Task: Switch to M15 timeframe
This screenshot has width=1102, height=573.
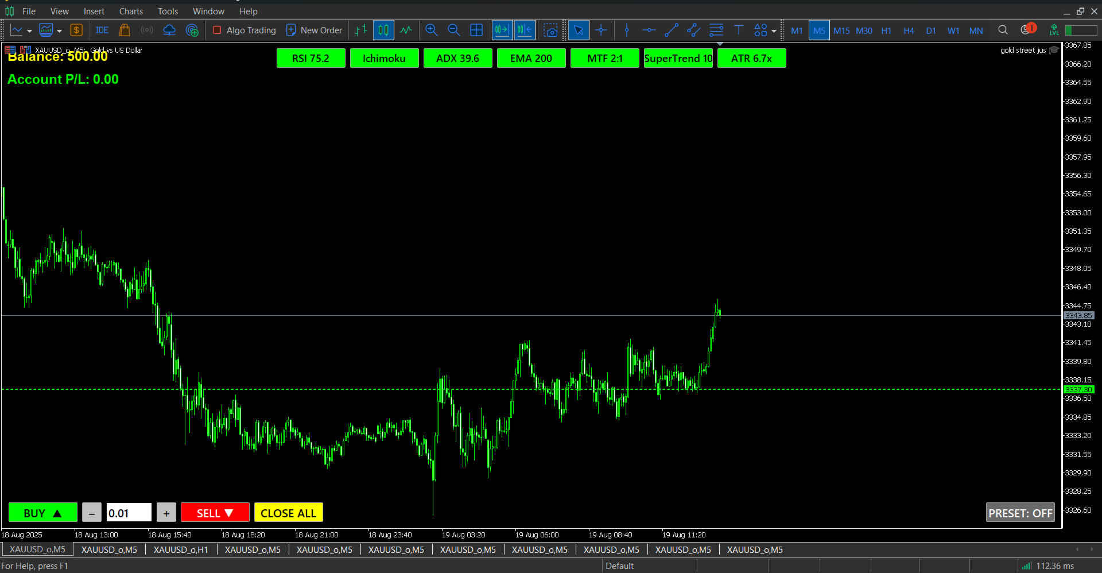Action: (x=841, y=30)
